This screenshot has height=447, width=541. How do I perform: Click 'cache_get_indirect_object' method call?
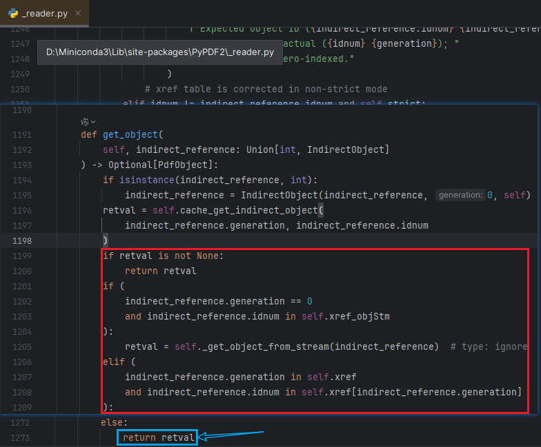tap(248, 211)
